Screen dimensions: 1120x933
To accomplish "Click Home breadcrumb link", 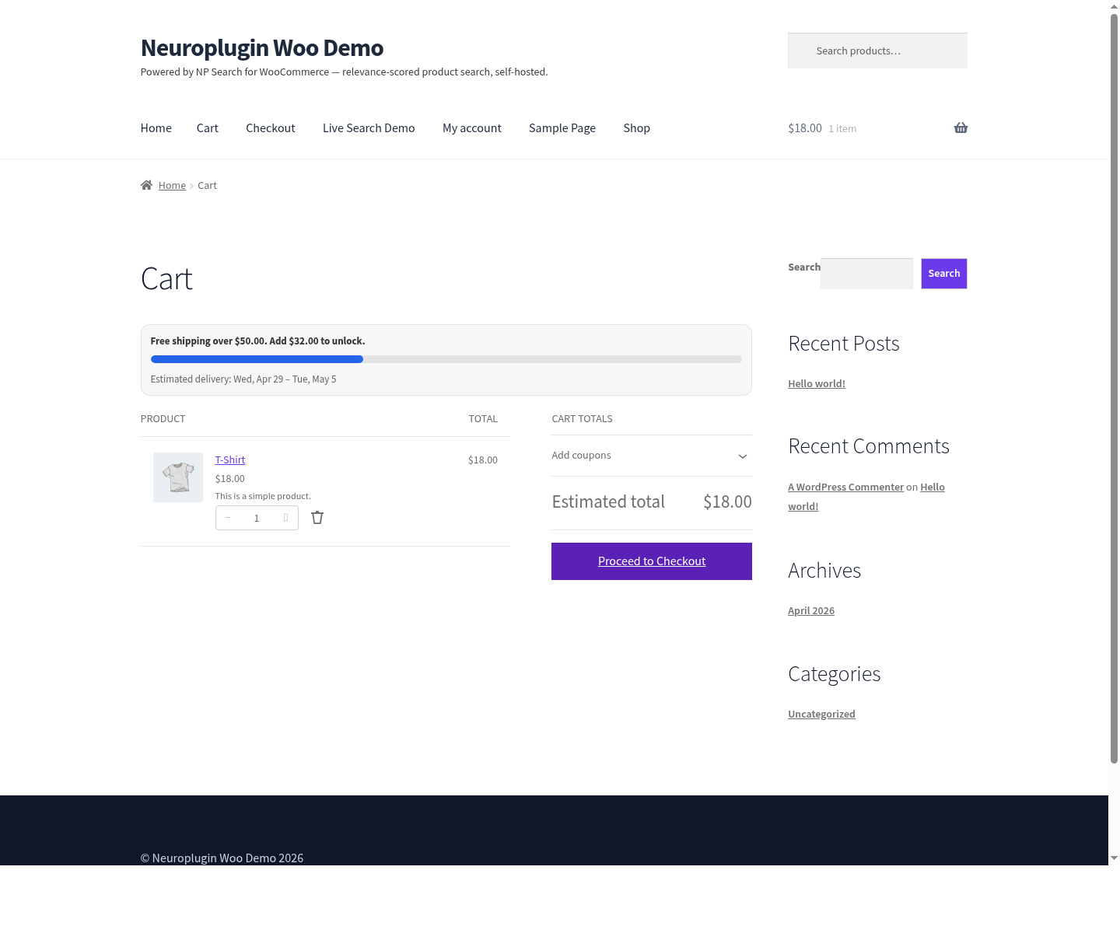I will point(172,186).
